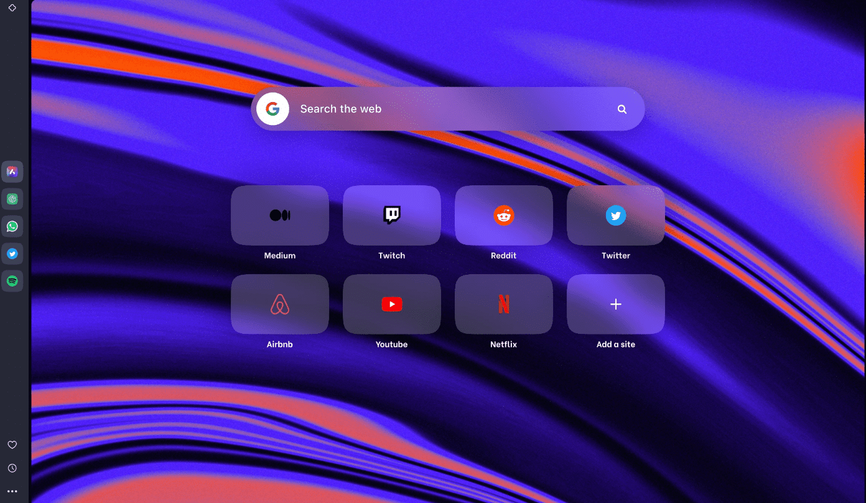
Task: Open WhatsApp from the sidebar
Action: click(12, 226)
